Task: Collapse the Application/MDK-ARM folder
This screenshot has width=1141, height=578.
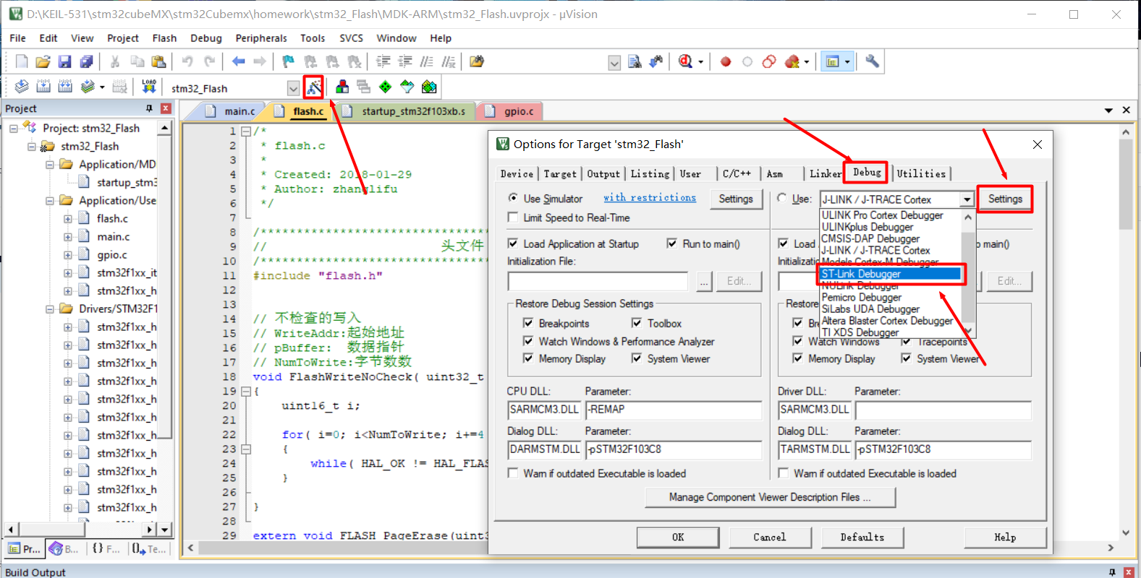Action: pos(50,165)
